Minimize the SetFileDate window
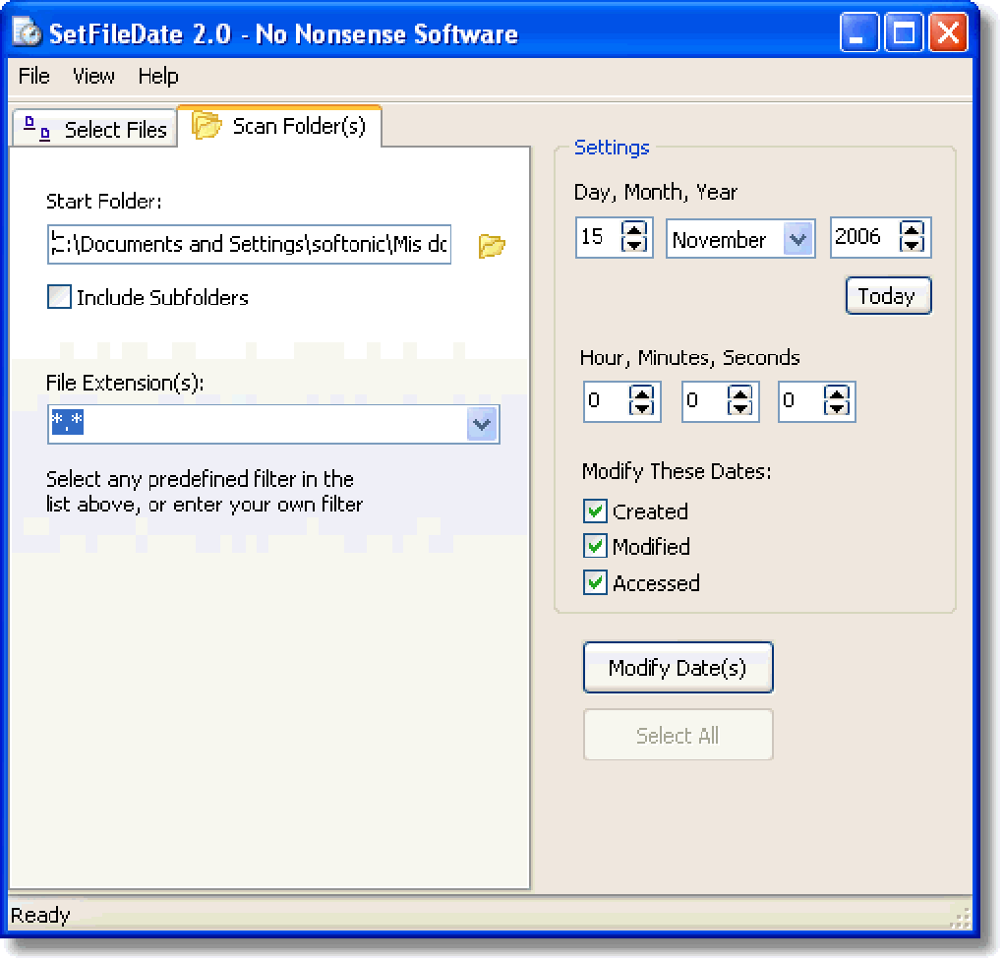The height and width of the screenshot is (961, 1003). click(859, 32)
